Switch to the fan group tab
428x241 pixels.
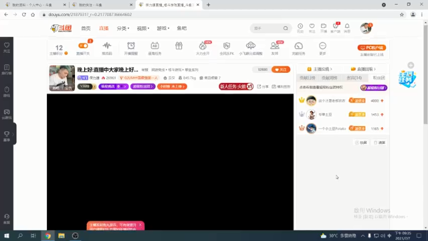tap(379, 78)
